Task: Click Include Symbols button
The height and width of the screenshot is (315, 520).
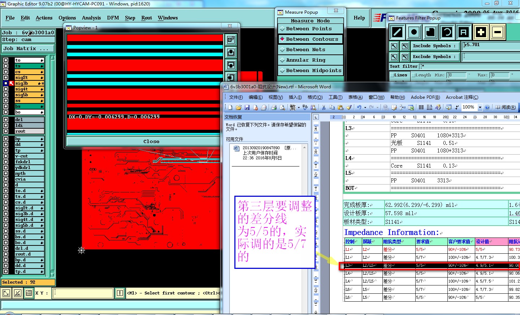Action: tap(435, 46)
